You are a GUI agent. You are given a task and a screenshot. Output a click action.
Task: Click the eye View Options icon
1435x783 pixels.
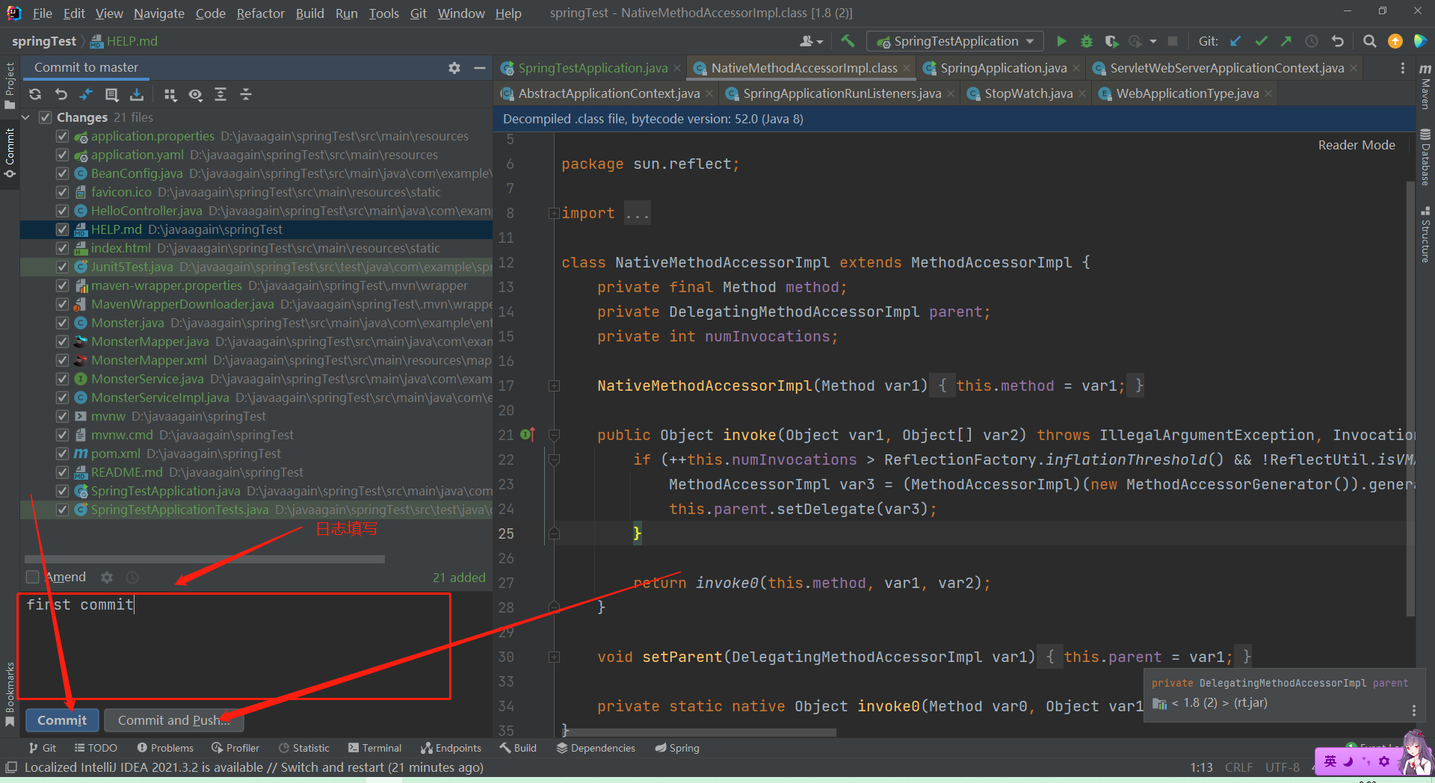[196, 94]
